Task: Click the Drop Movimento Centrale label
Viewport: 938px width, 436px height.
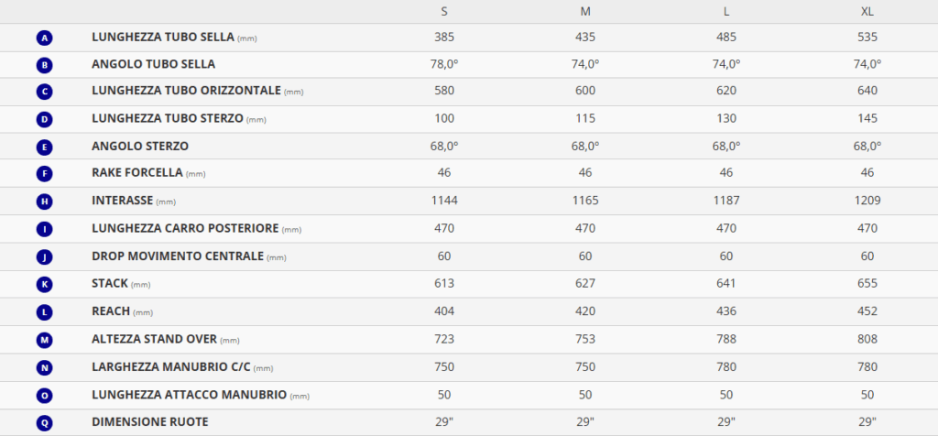Action: tap(180, 256)
